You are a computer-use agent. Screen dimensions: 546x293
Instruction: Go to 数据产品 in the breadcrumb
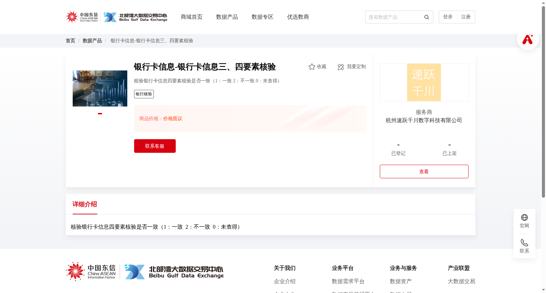click(92, 40)
